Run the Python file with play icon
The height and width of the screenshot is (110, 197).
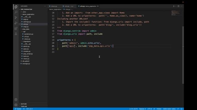coord(174,6)
